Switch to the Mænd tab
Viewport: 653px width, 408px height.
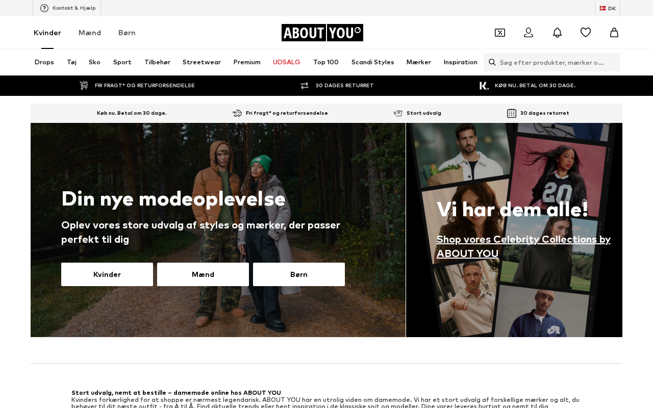point(90,33)
